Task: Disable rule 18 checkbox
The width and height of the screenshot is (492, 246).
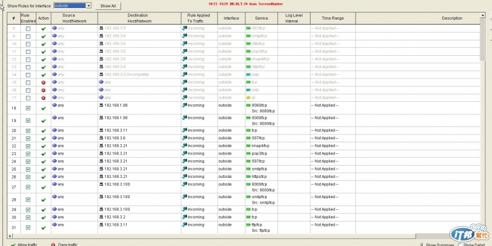Action: click(x=28, y=108)
